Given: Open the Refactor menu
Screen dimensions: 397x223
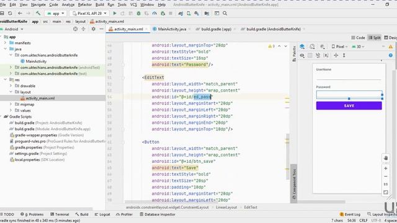Looking at the screenshot, I should [85, 4].
